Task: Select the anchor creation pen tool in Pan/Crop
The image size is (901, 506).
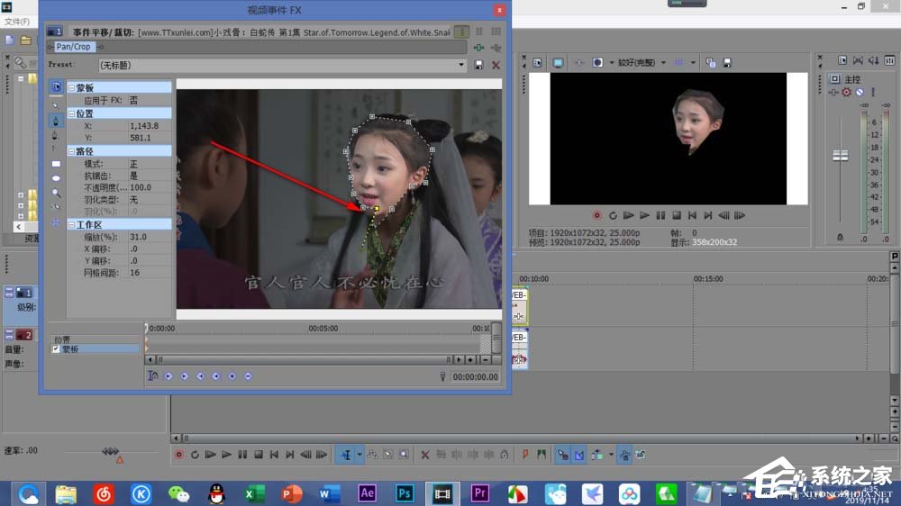Action: coord(56,119)
